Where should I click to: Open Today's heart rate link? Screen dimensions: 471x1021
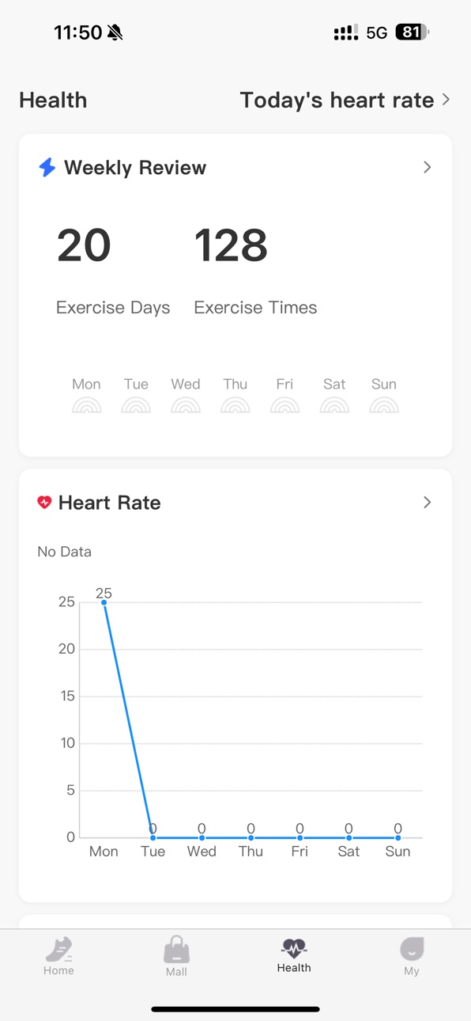click(x=337, y=100)
